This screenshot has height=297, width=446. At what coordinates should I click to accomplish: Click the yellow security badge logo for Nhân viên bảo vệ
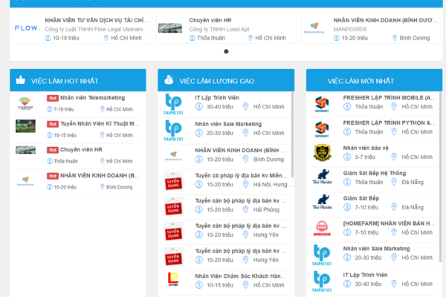click(322, 153)
